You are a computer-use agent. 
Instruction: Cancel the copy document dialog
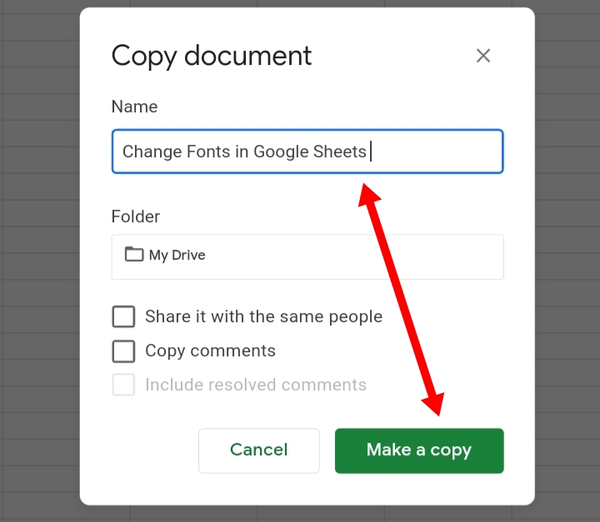(x=259, y=450)
